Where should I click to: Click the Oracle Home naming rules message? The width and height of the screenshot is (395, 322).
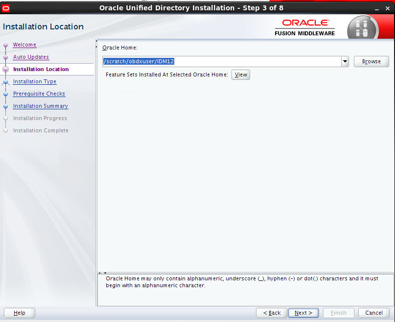[x=242, y=282]
